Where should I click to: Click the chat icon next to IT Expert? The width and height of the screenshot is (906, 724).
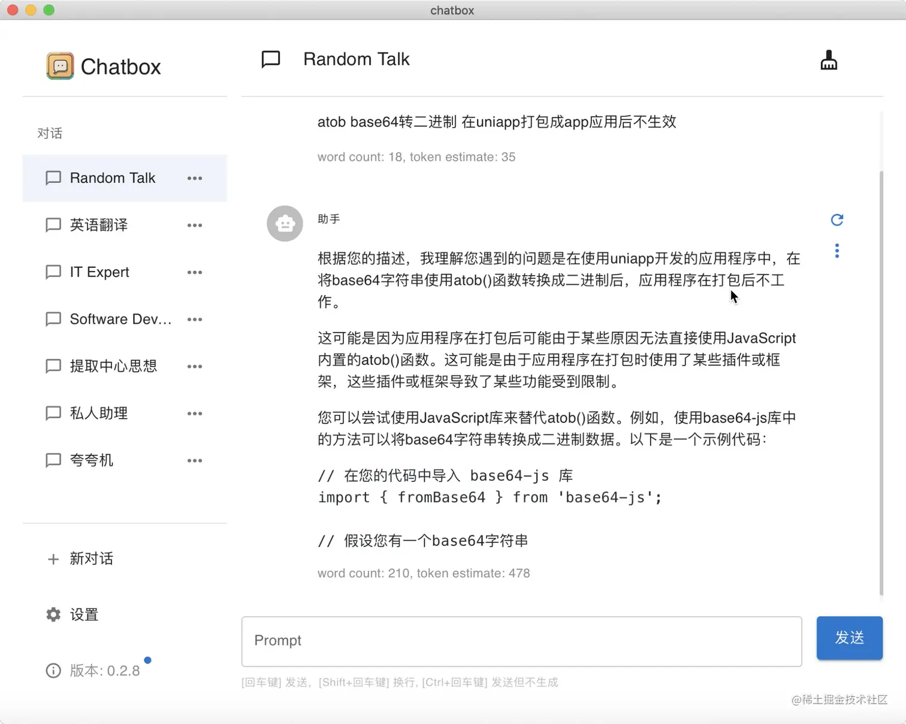(53, 272)
